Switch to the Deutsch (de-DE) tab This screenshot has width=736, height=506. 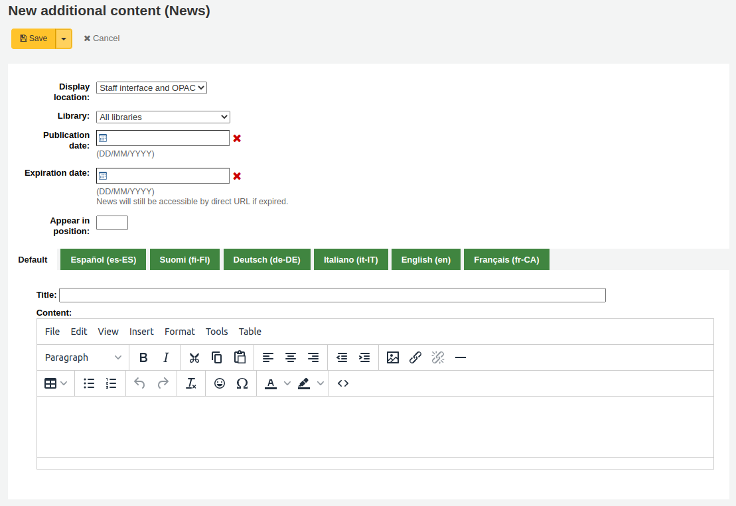click(x=267, y=260)
